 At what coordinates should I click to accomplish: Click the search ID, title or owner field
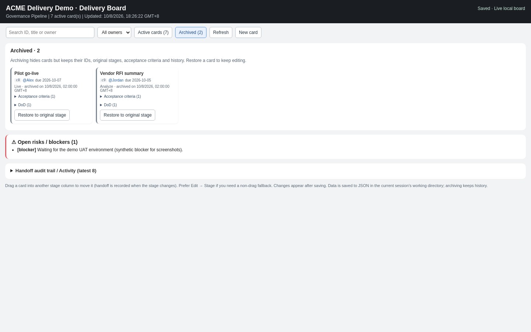pyautogui.click(x=50, y=32)
